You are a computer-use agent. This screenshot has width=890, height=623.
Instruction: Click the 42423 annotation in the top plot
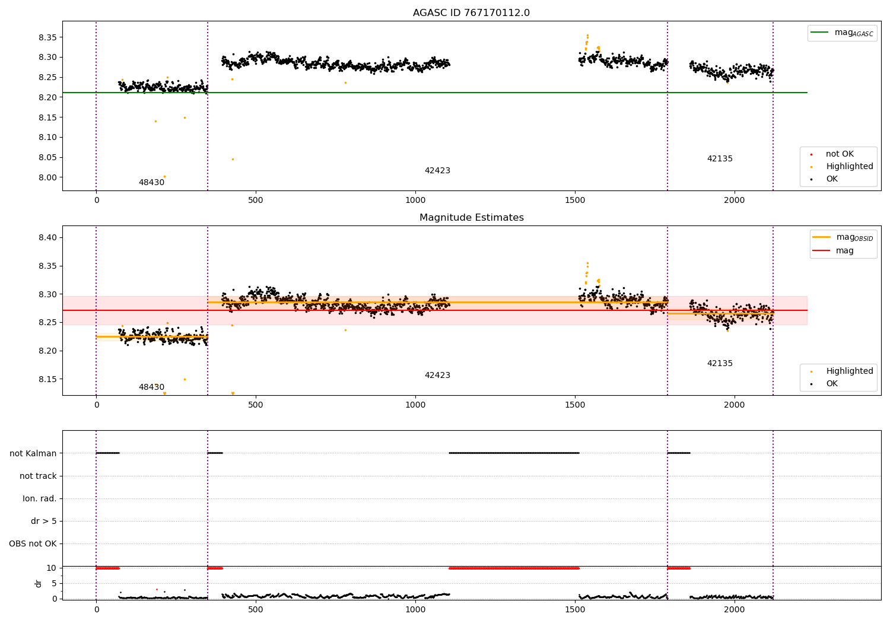click(x=437, y=171)
